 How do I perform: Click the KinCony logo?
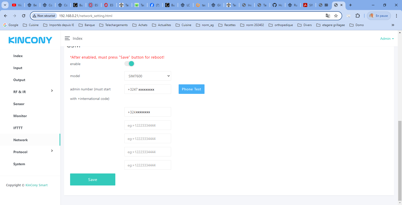pyautogui.click(x=30, y=40)
